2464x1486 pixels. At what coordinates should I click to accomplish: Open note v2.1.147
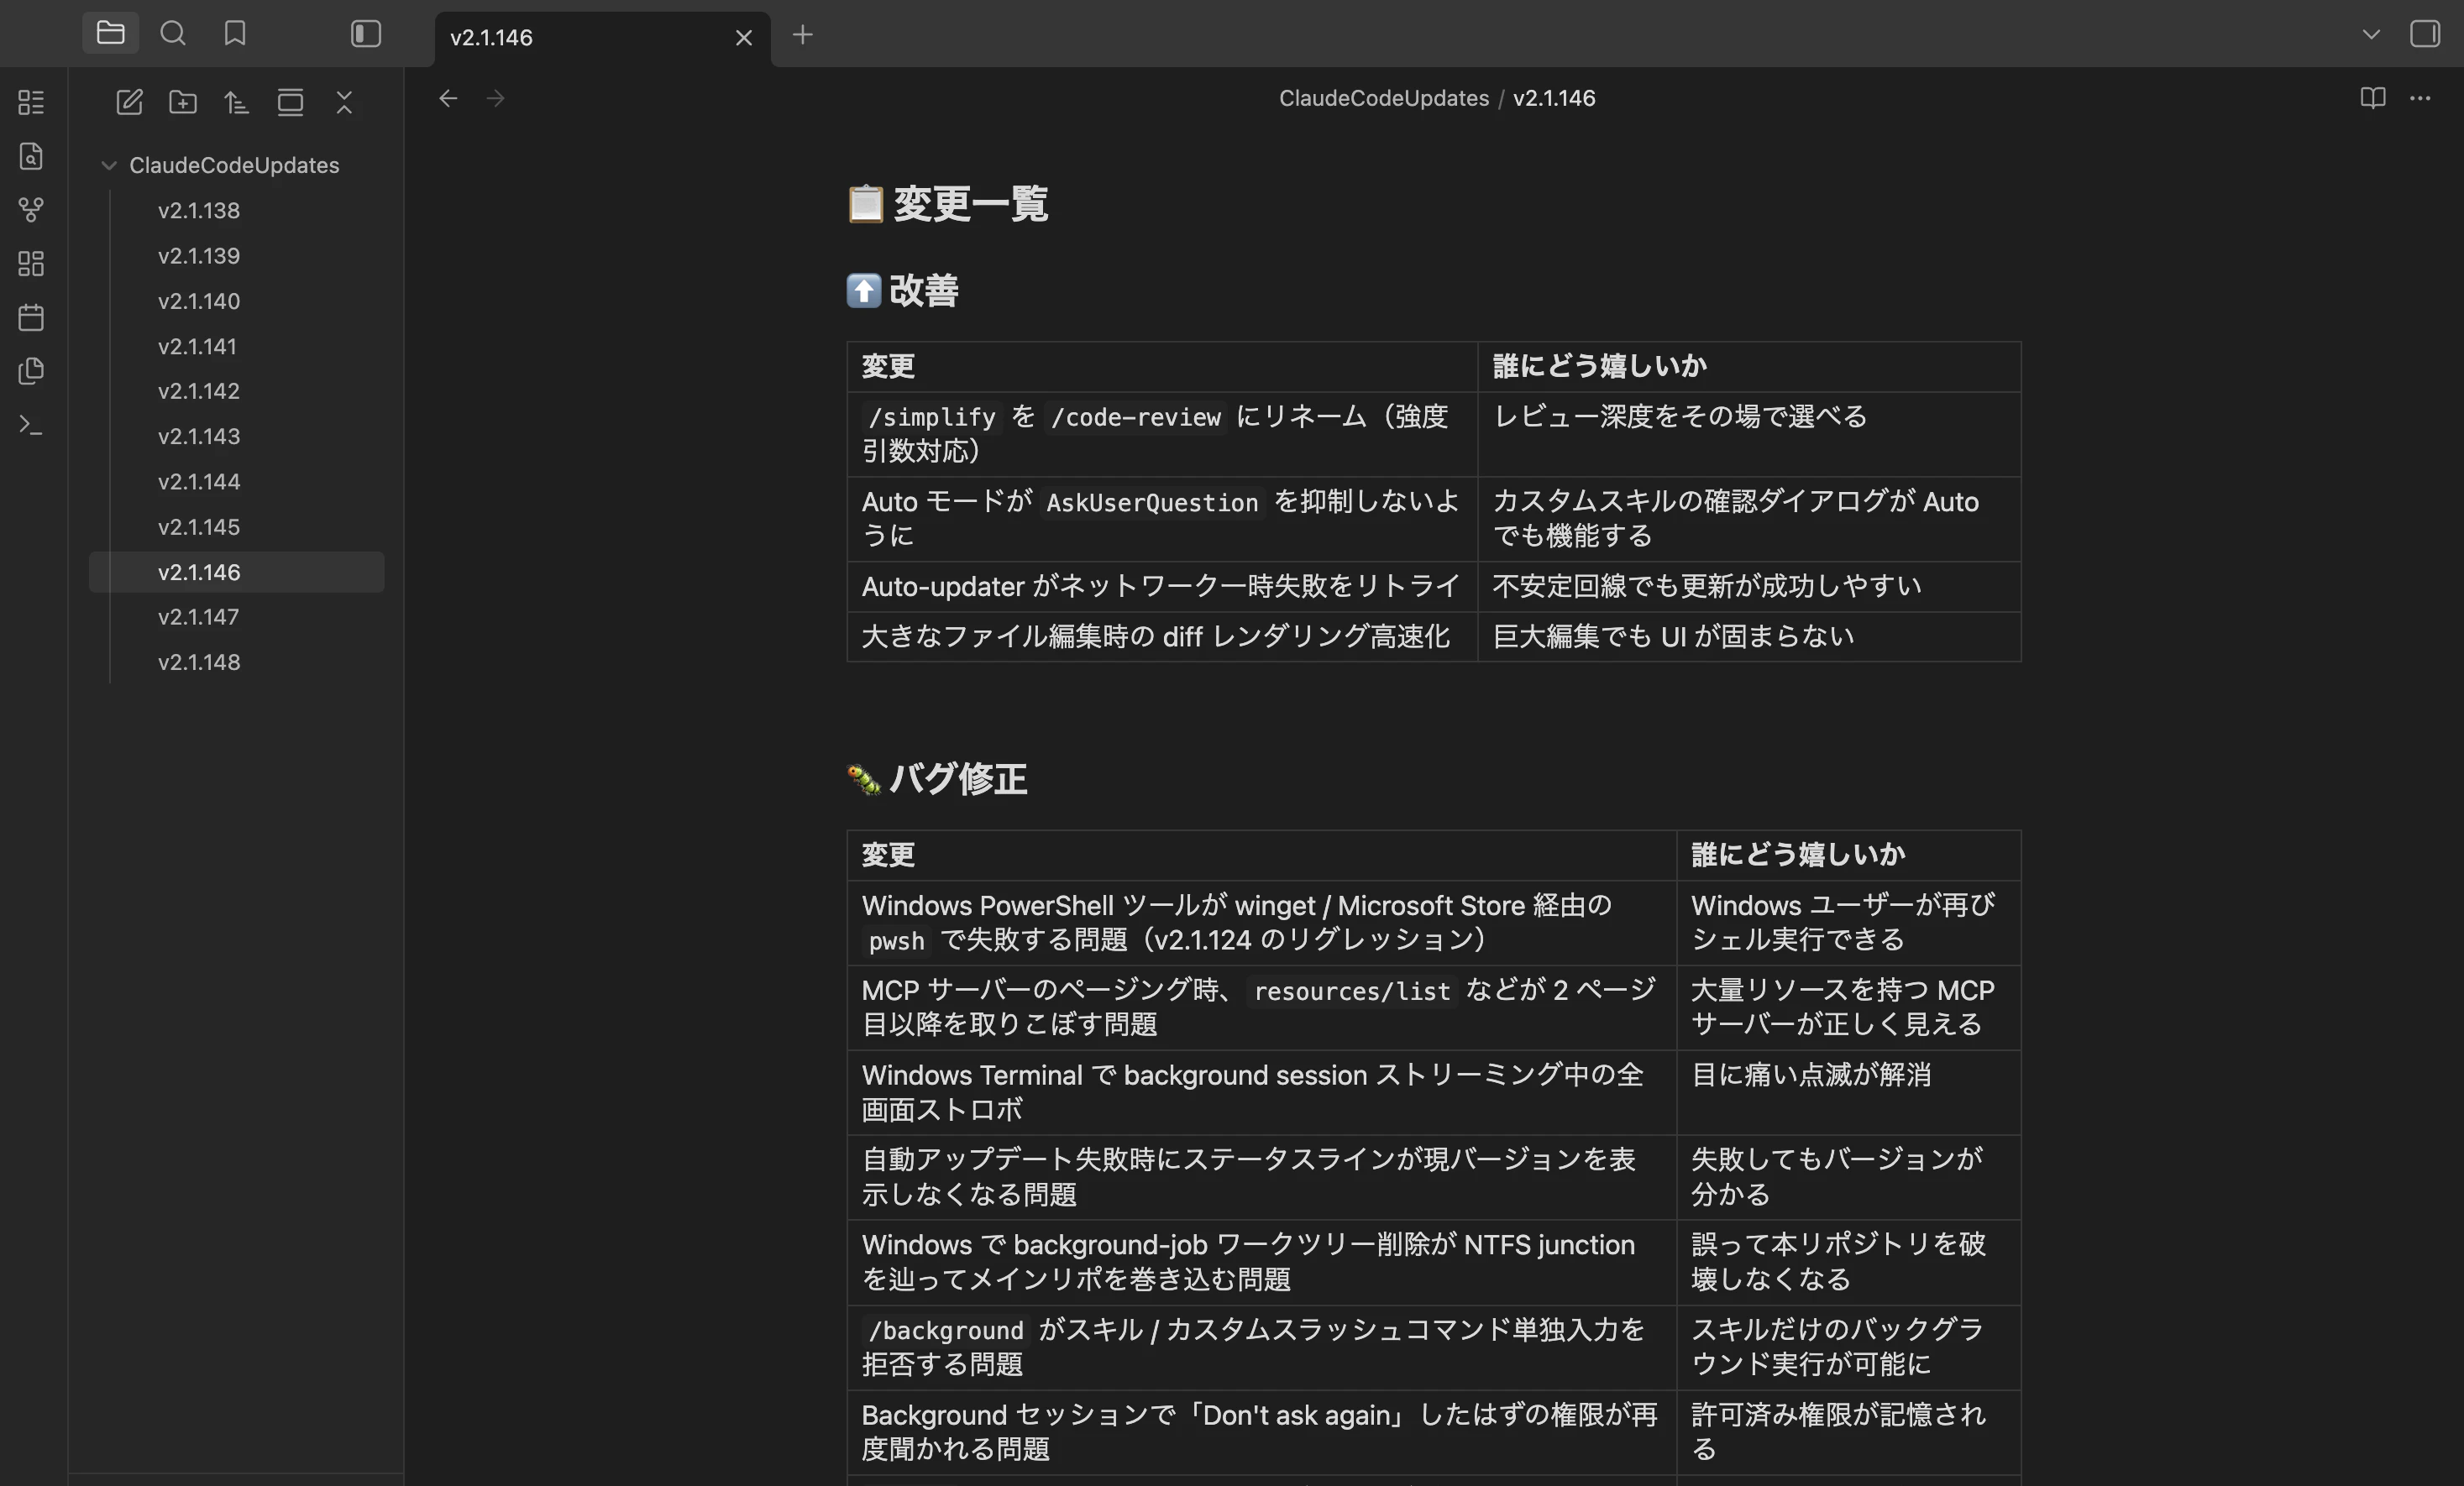point(237,617)
